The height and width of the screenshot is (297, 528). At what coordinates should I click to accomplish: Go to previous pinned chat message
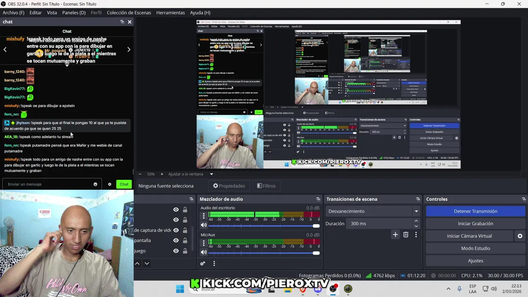point(5,49)
